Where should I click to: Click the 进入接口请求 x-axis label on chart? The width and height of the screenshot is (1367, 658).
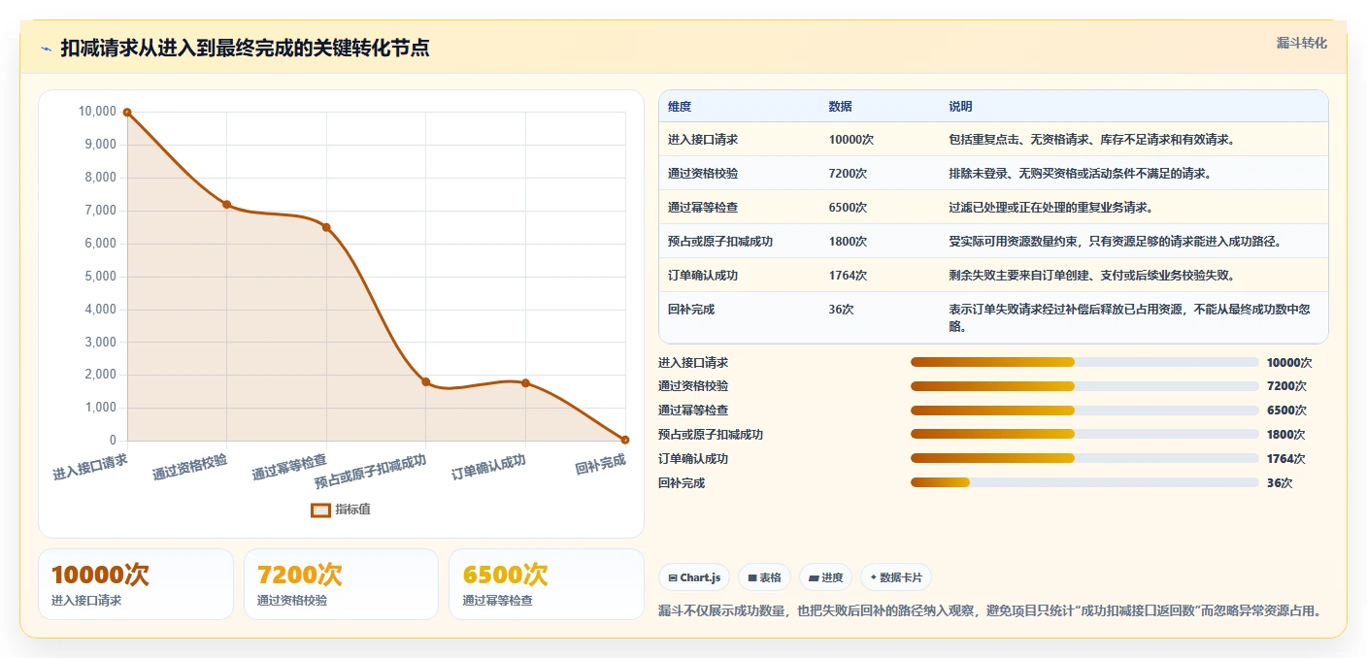pos(90,467)
